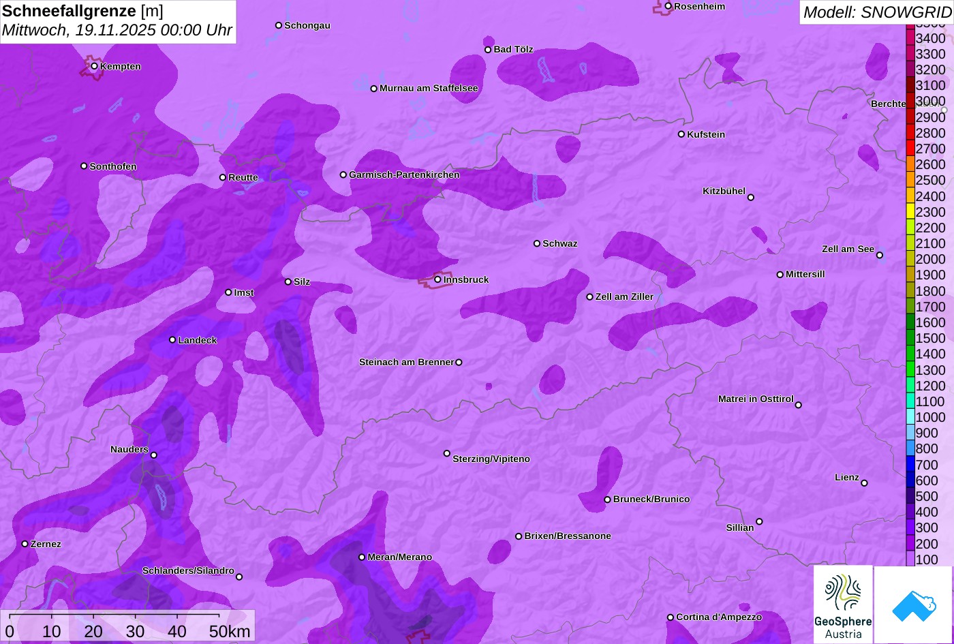Click the 100 m legend color swatch
The height and width of the screenshot is (644, 954).
click(910, 559)
